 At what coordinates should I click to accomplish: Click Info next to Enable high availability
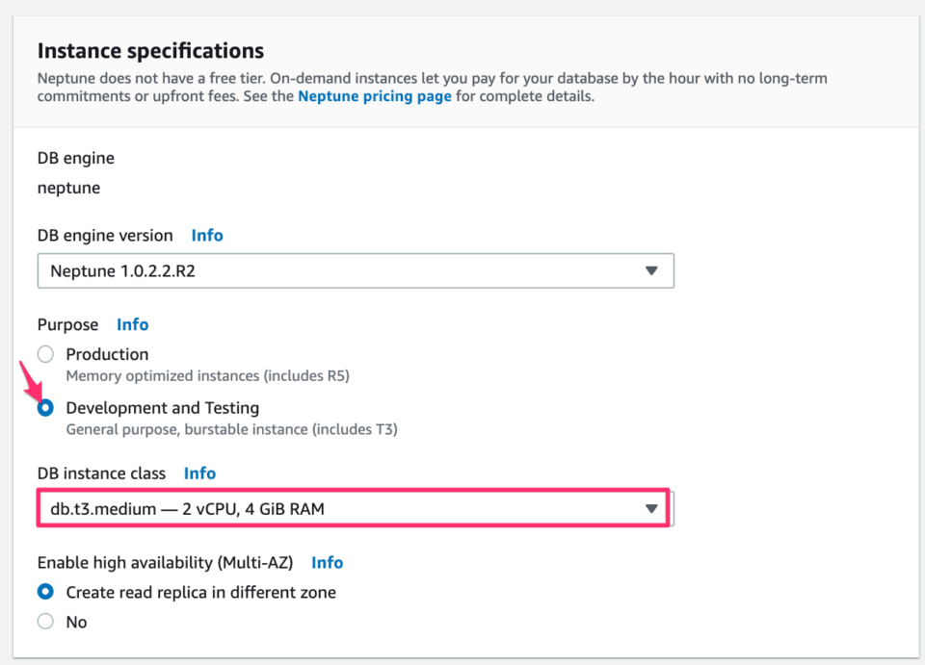tap(328, 563)
